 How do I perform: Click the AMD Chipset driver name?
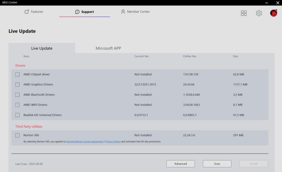coord(36,74)
